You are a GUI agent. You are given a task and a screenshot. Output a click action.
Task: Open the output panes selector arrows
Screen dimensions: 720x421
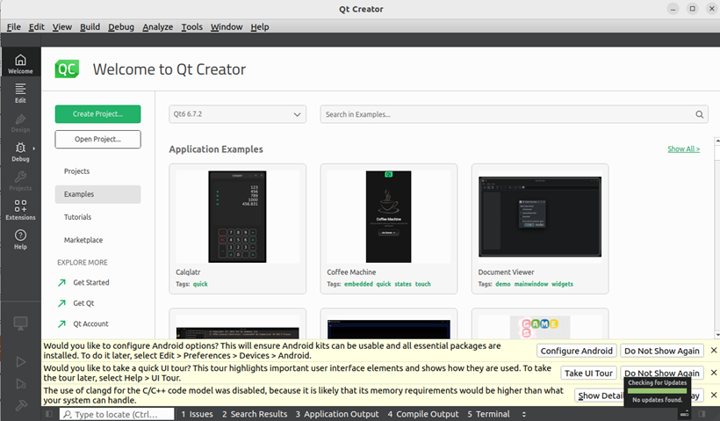523,414
